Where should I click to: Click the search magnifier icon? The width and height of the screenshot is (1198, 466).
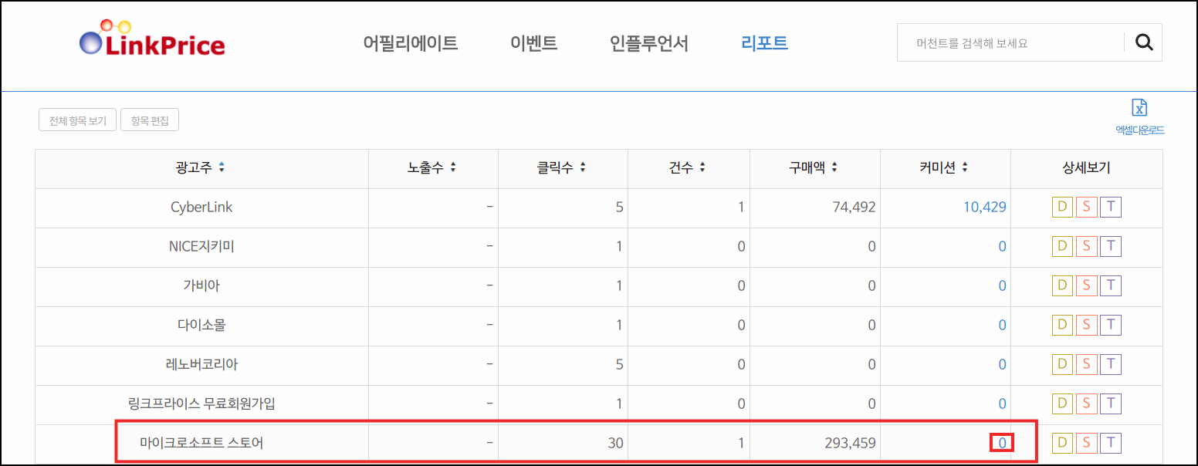point(1144,43)
